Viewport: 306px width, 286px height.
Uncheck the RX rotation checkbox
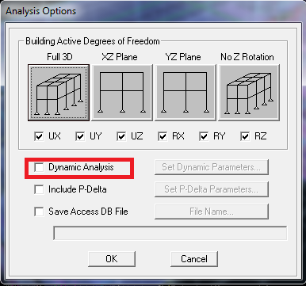click(163, 136)
